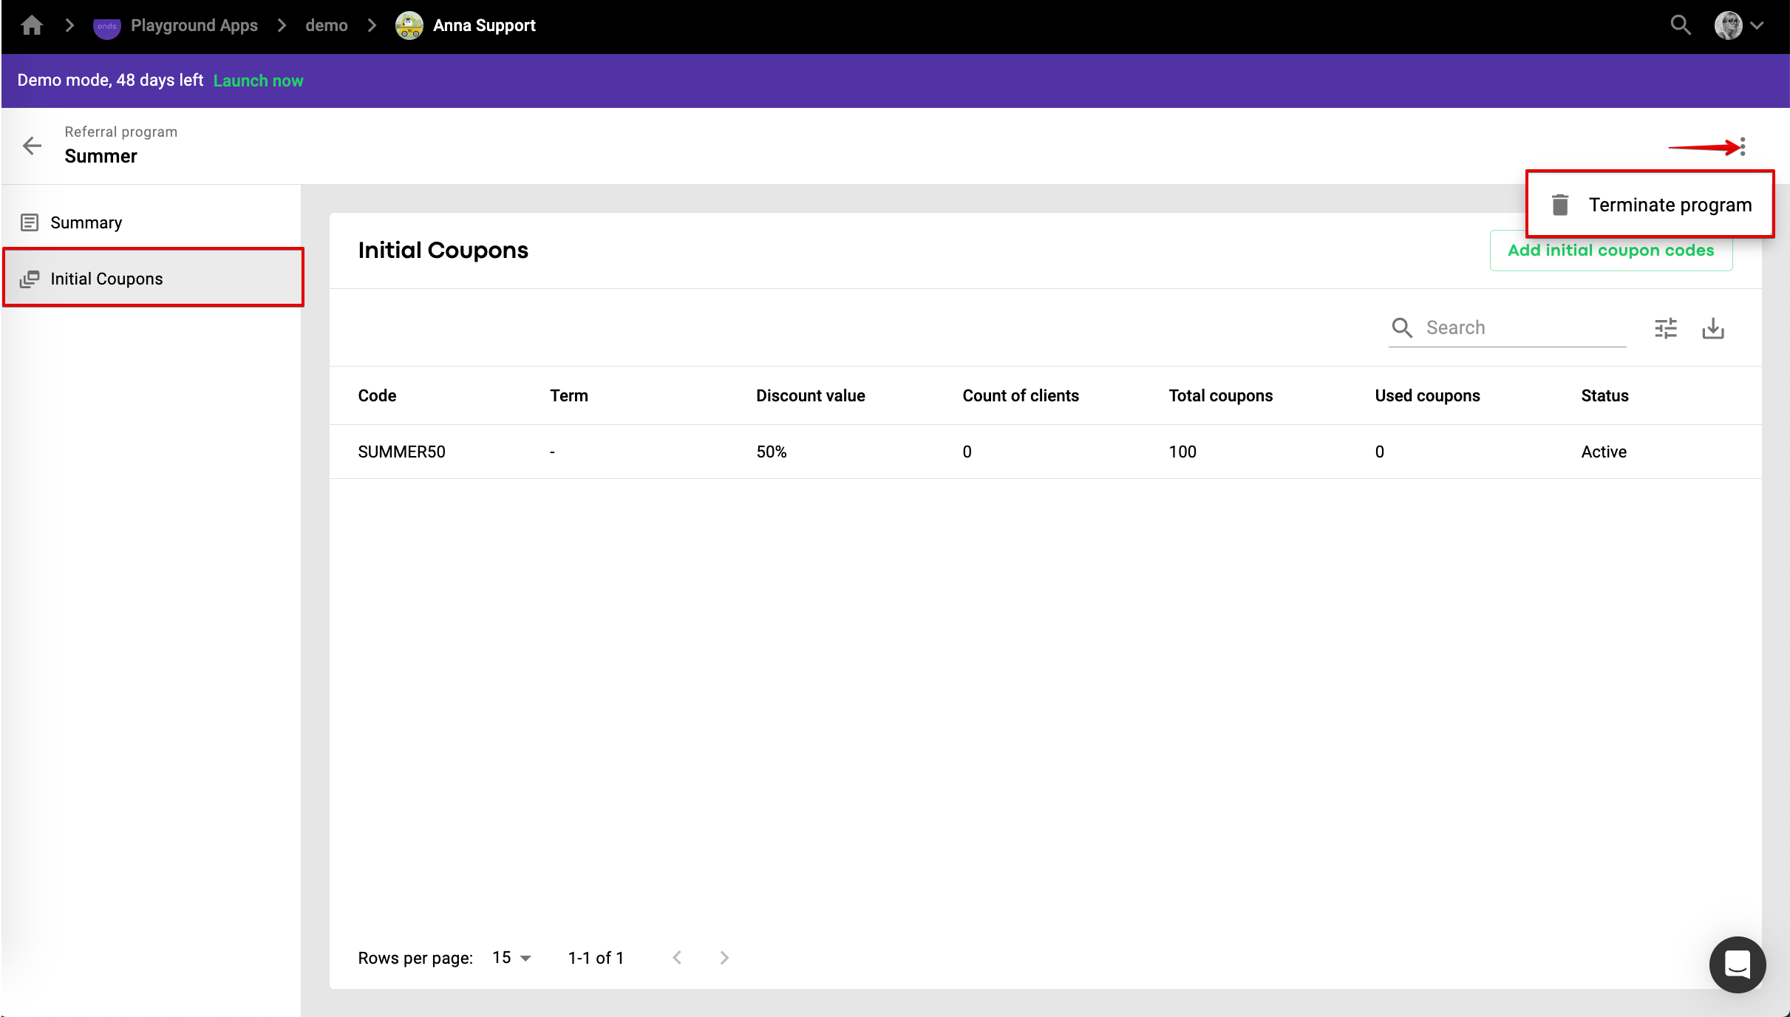The image size is (1790, 1017).
Task: Click the top bar search icon
Action: pyautogui.click(x=1681, y=26)
